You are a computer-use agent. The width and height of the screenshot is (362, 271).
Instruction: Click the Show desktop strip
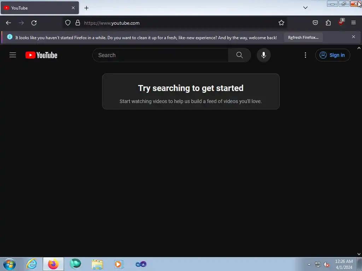[360, 264]
